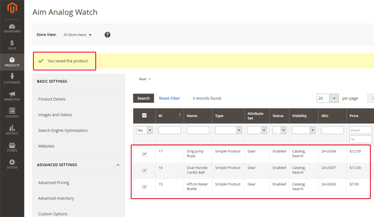
Task: Sort by the Price column header
Action: pos(354,116)
